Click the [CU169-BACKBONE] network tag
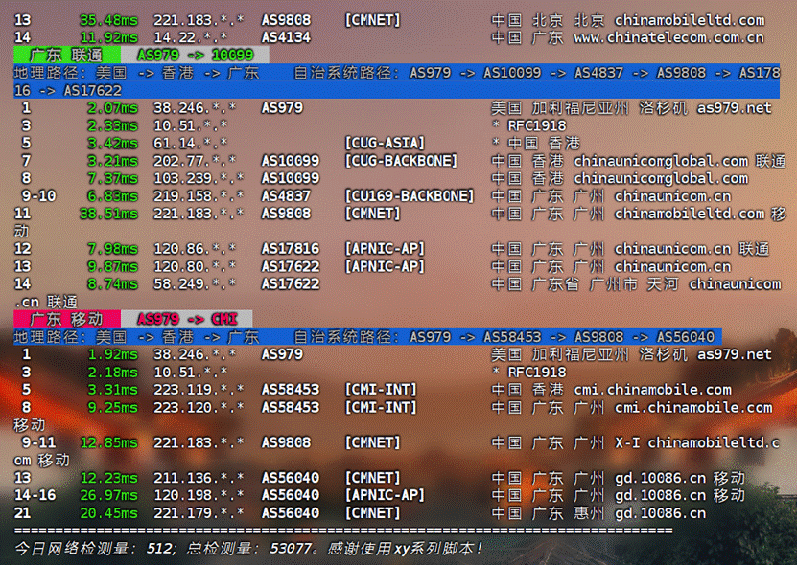Viewport: 797px width, 565px height. [409, 196]
